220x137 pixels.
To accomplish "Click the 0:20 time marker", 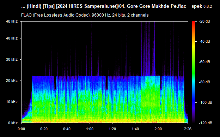I will [44, 129].
